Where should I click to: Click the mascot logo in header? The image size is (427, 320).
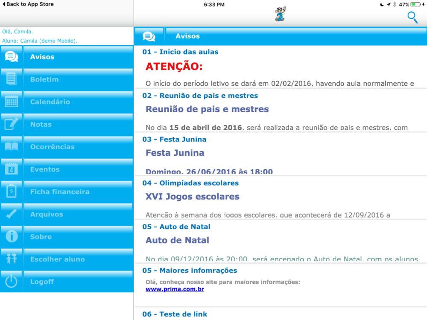280,14
